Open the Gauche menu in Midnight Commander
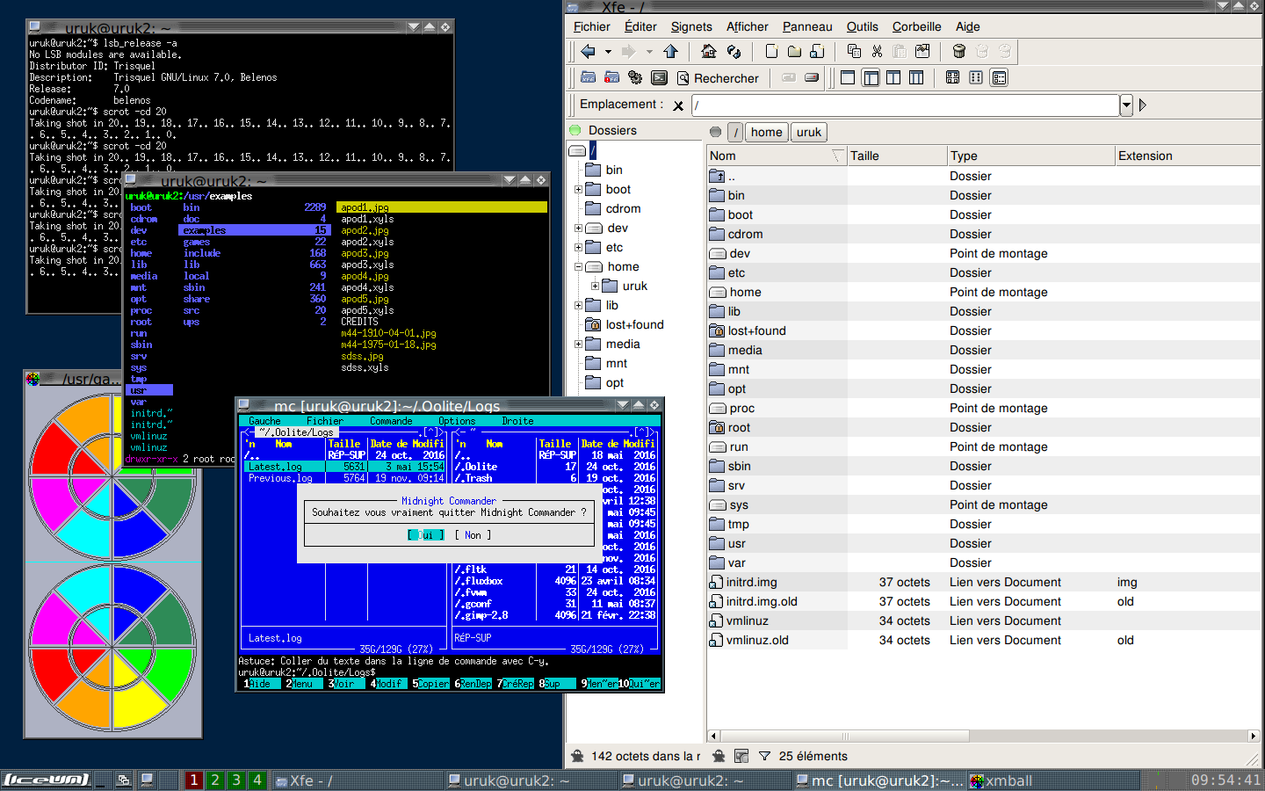 [264, 421]
